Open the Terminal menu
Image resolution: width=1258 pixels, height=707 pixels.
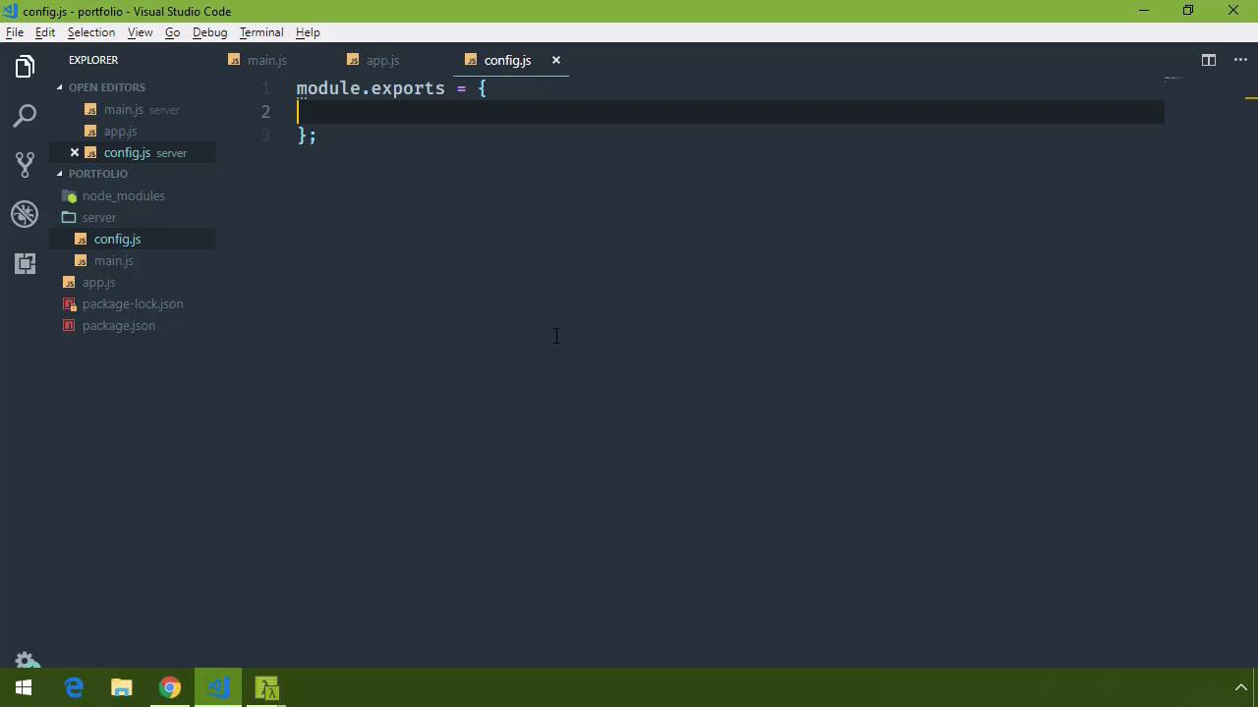pos(261,32)
